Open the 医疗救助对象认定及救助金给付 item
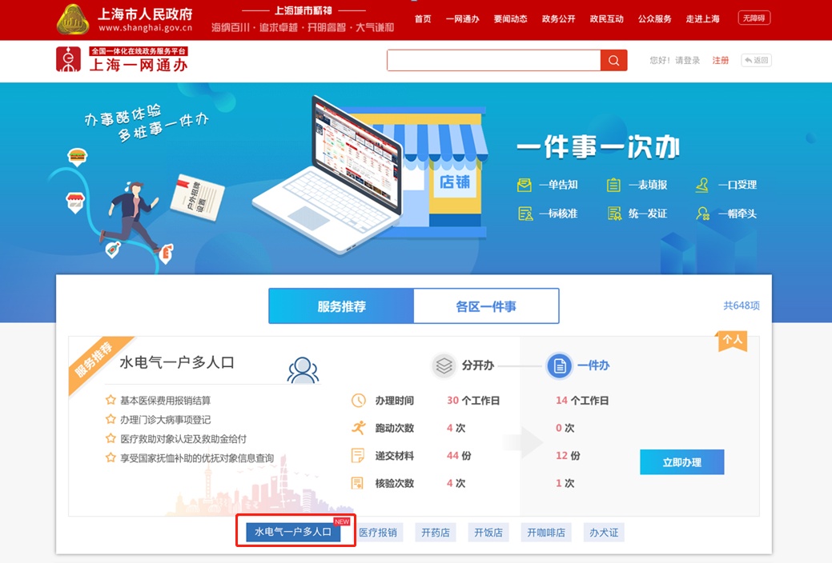The image size is (832, 563). (x=183, y=438)
